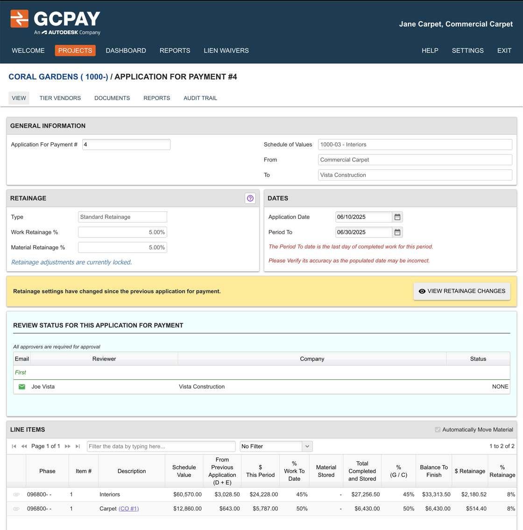
Task: Go to previous page of line items
Action: (24, 446)
